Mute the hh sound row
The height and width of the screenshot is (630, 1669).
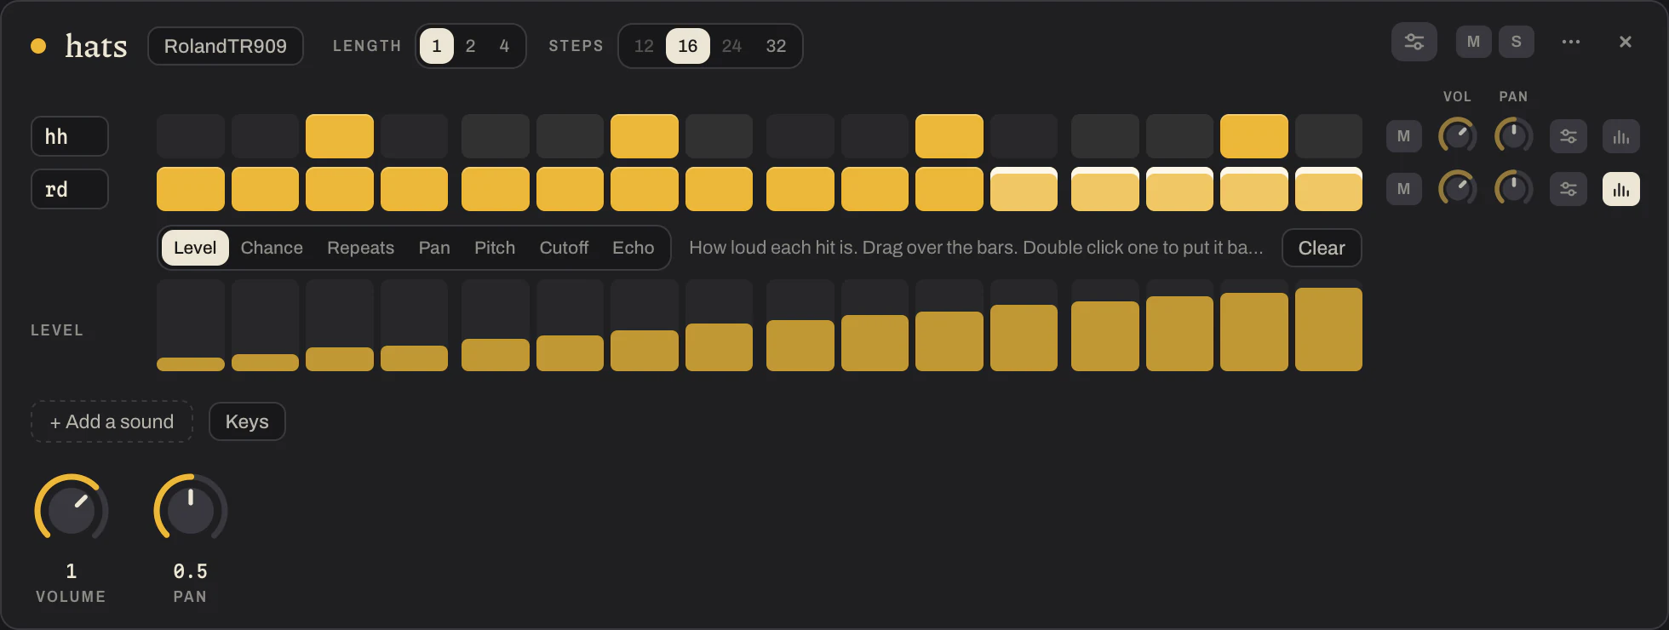[1404, 136]
